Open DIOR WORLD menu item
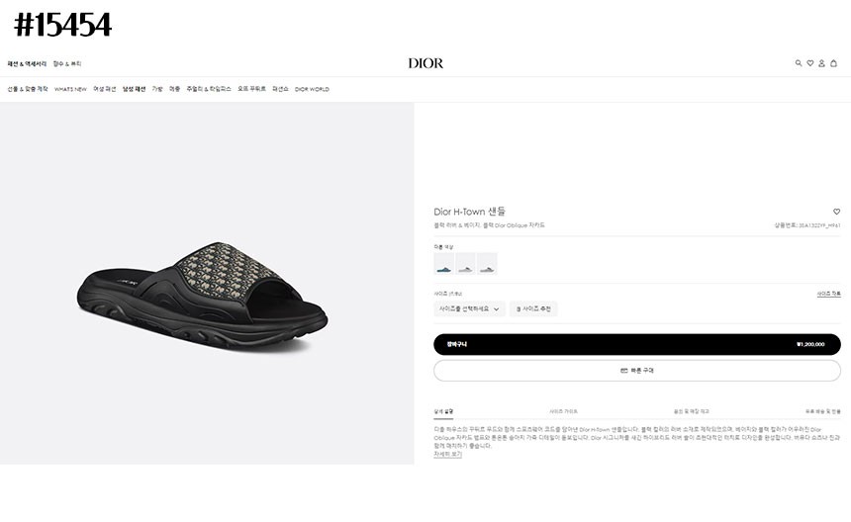The width and height of the screenshot is (851, 522). click(x=312, y=89)
